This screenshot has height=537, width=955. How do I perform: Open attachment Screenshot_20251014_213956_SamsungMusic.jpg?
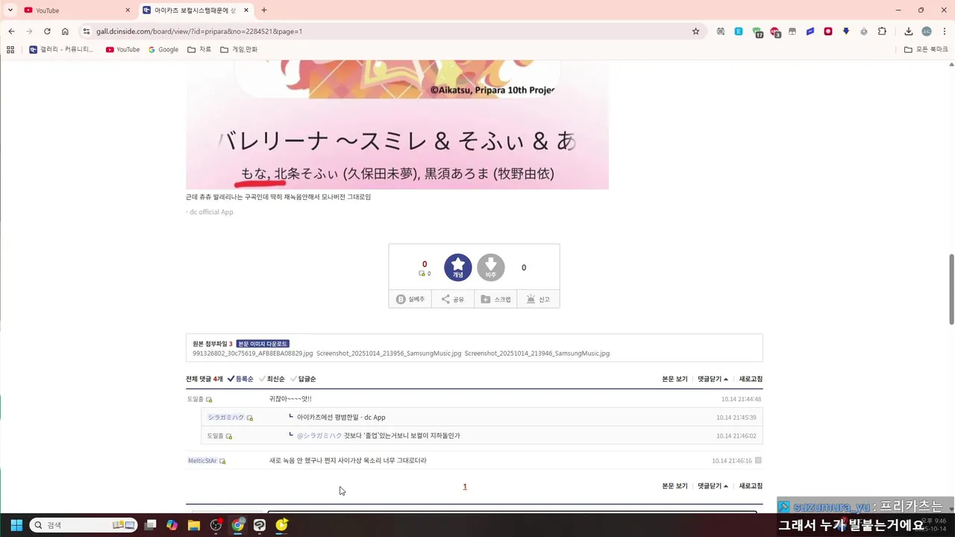pyautogui.click(x=389, y=354)
